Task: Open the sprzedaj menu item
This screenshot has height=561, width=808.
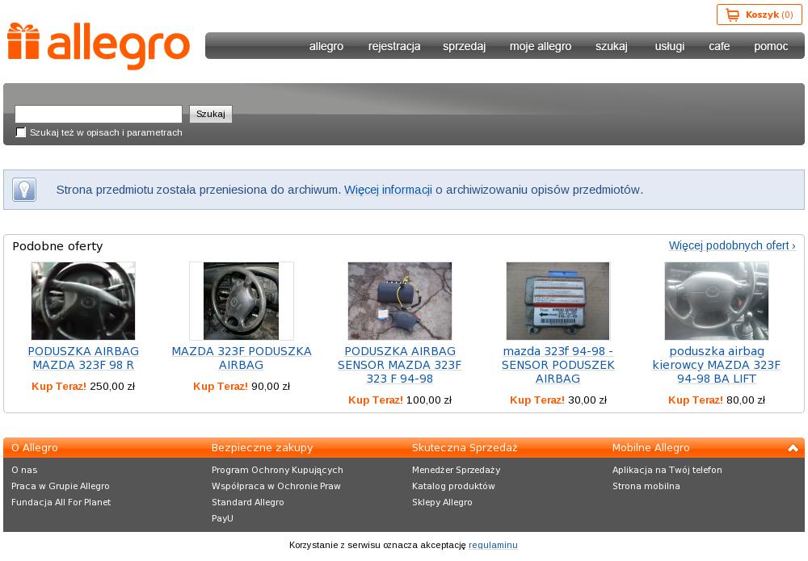Action: pyautogui.click(x=464, y=46)
